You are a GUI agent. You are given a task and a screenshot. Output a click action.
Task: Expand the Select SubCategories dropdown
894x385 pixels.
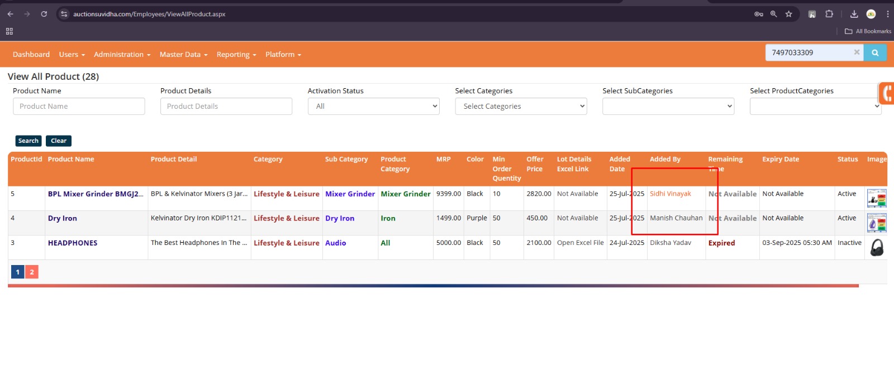[x=668, y=107]
